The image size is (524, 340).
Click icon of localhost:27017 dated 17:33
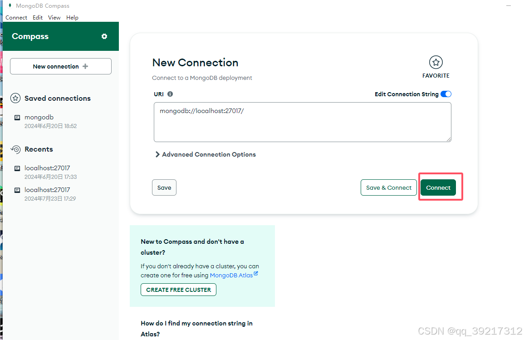17,168
